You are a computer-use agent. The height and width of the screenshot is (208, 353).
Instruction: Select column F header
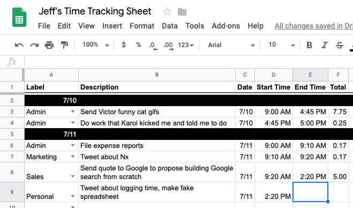(338, 75)
